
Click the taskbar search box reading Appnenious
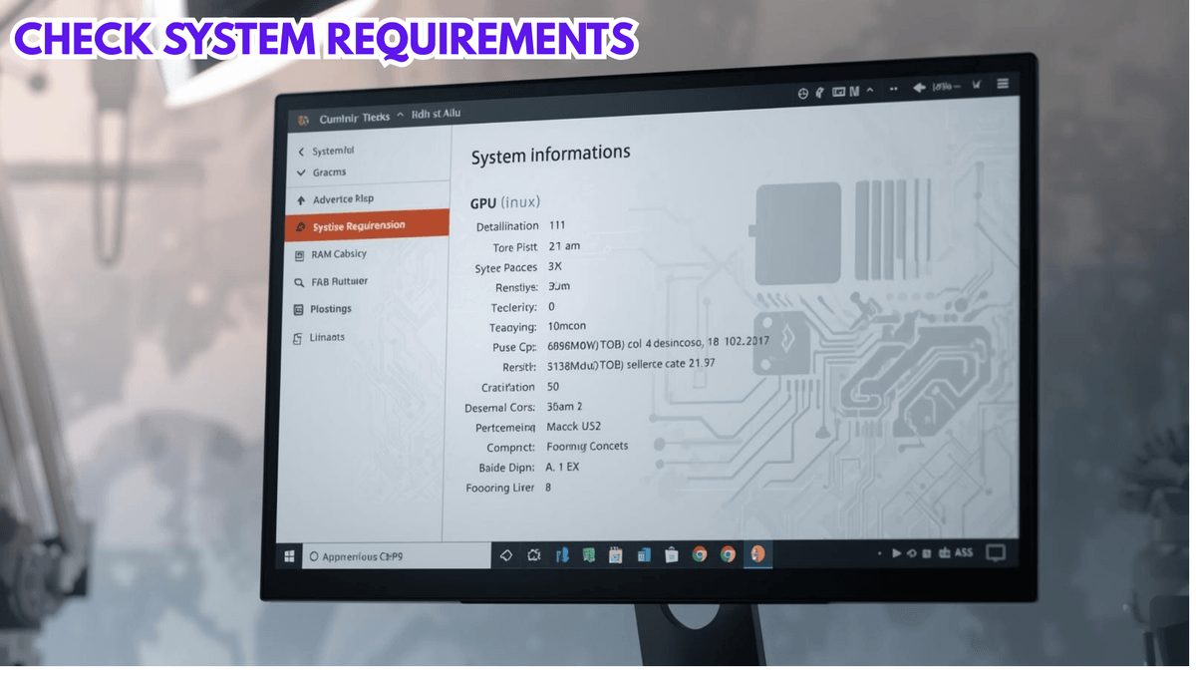[x=397, y=556]
